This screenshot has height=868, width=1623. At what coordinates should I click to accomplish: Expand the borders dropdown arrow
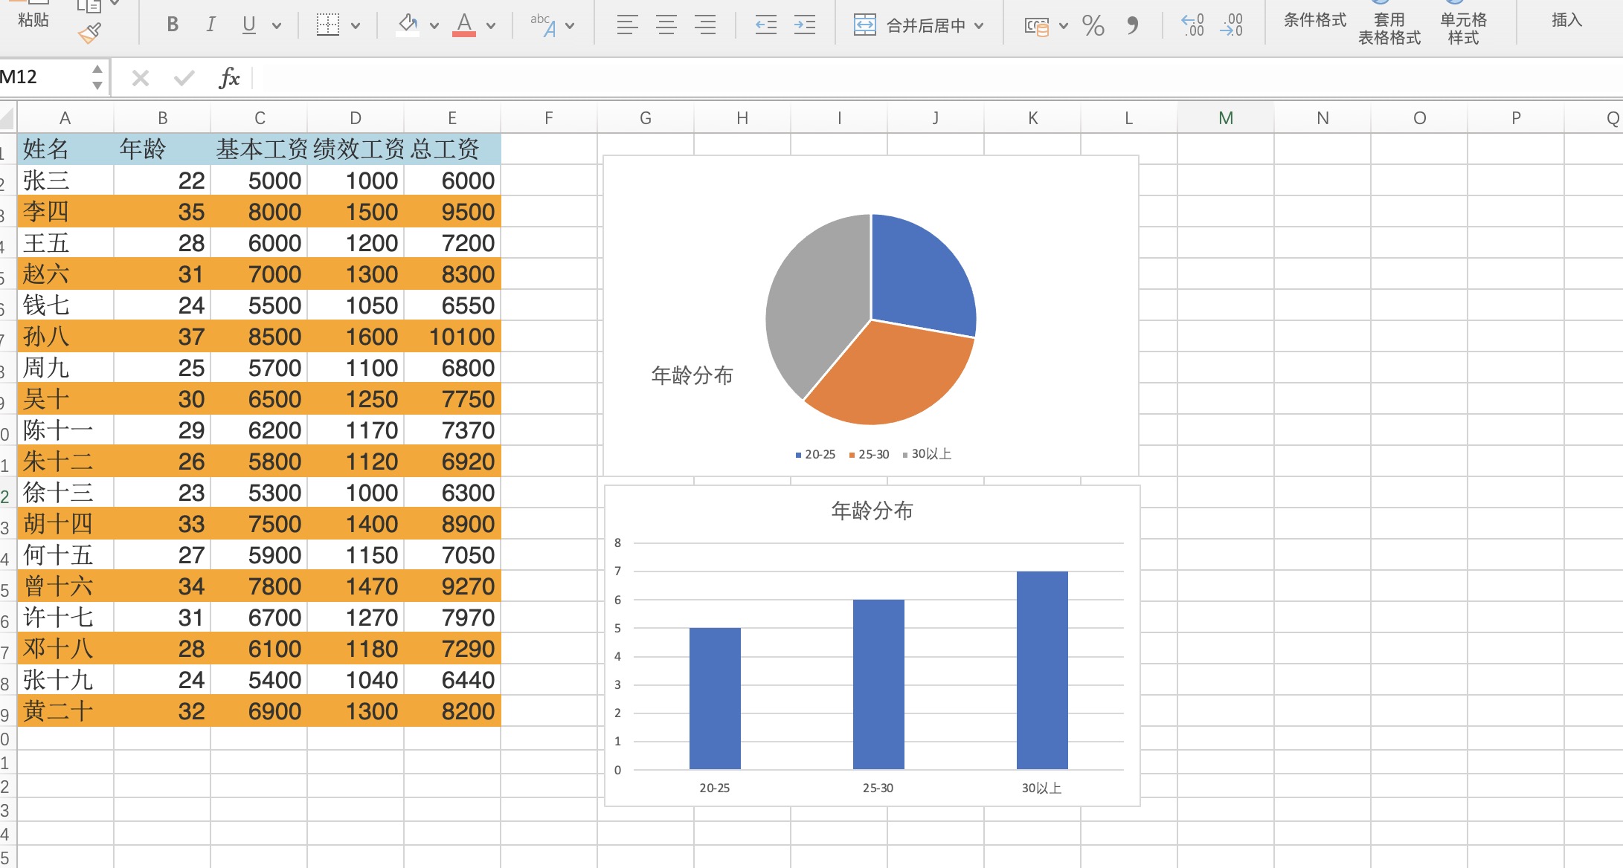356,25
